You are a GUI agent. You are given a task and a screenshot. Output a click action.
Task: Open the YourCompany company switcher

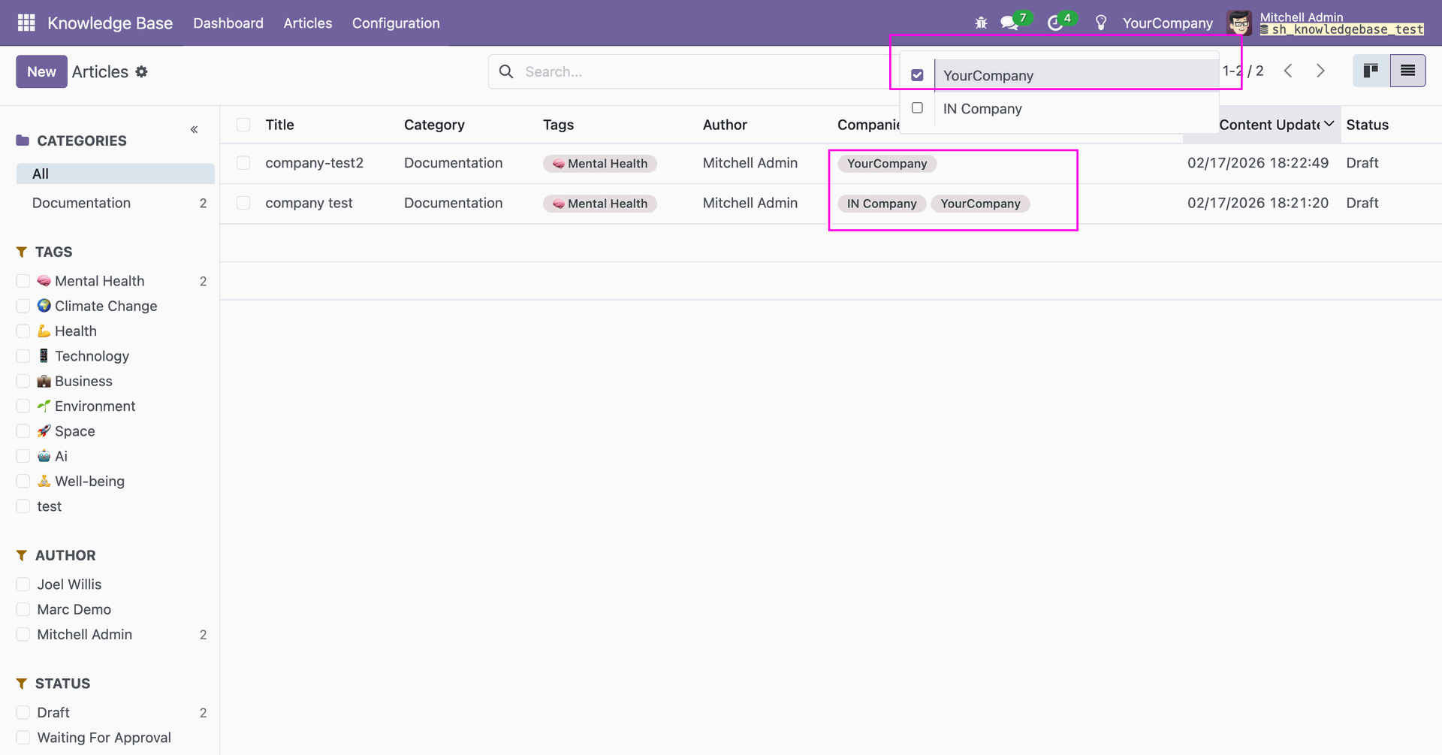(1167, 23)
